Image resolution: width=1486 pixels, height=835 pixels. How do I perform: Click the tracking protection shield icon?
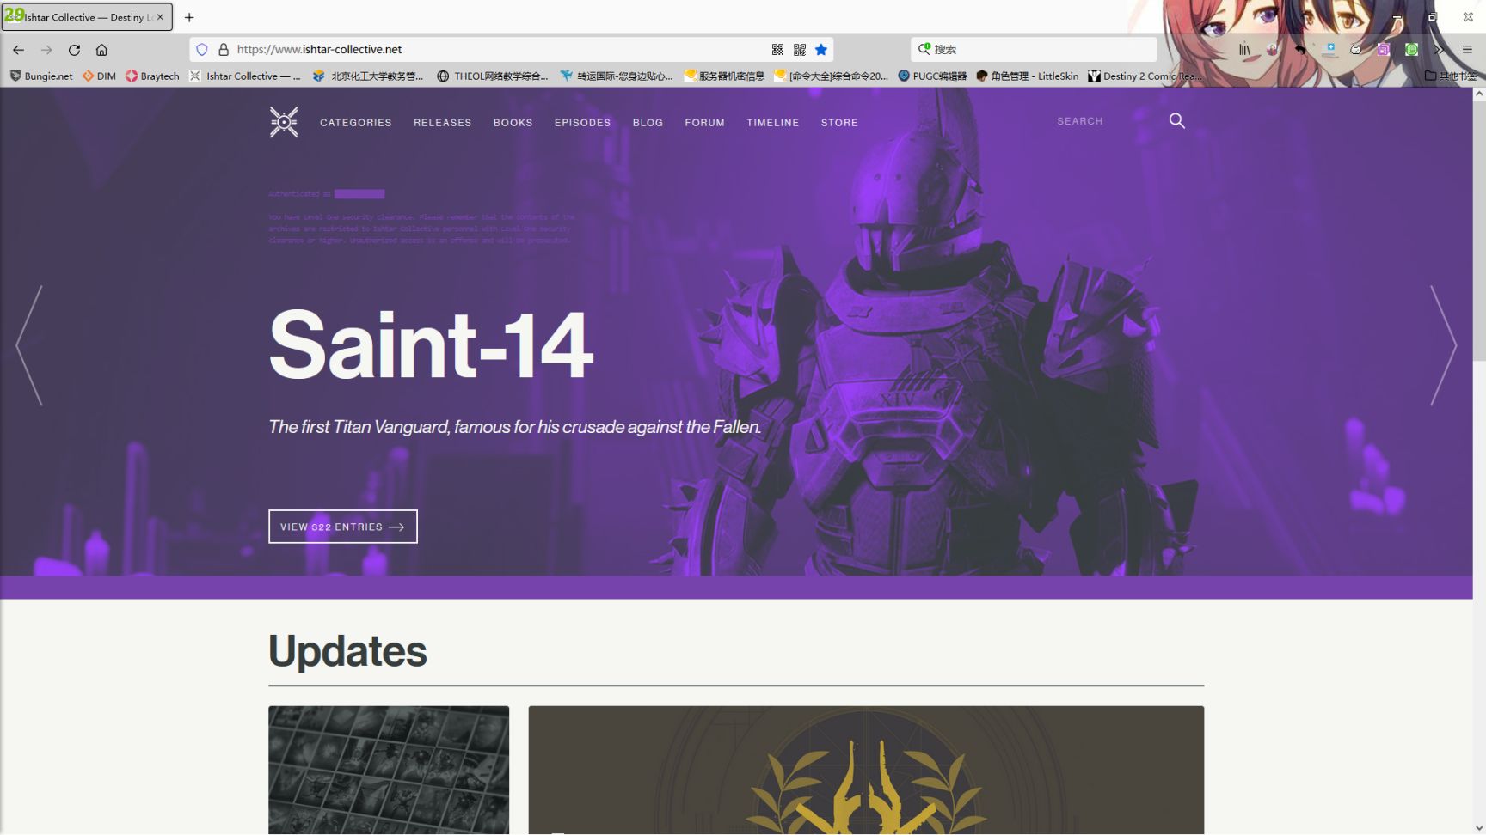(x=202, y=50)
